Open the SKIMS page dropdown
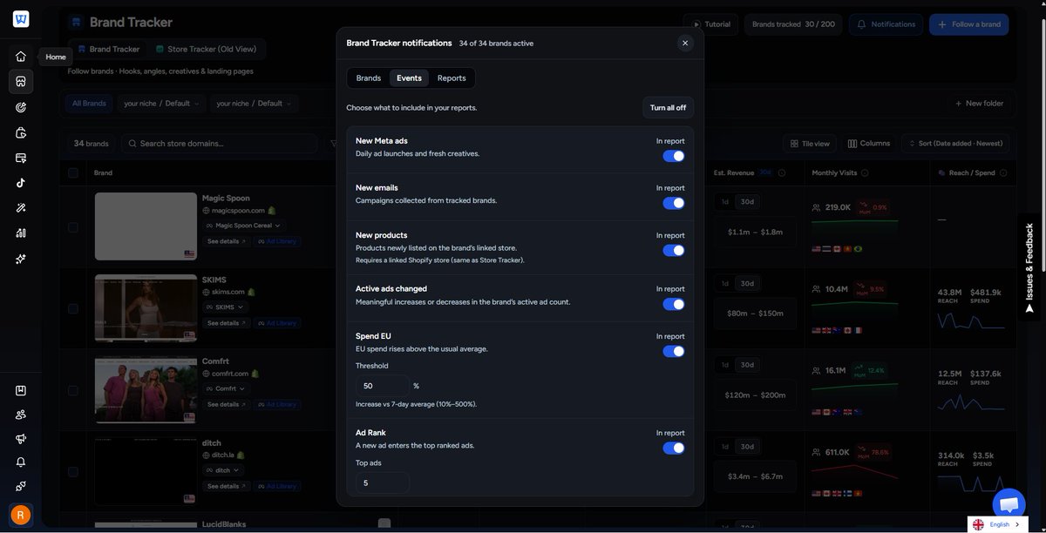This screenshot has height=533, width=1046. pos(226,307)
